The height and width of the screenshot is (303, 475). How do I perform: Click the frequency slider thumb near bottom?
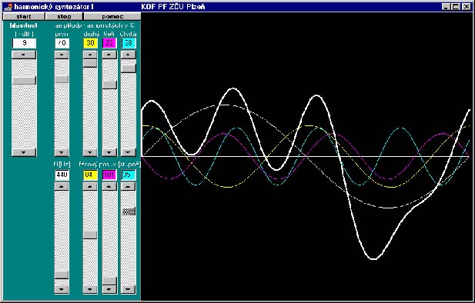coord(62,275)
